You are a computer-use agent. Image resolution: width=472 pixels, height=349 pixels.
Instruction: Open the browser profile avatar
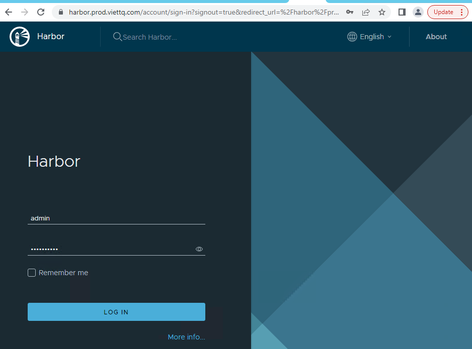coord(418,12)
